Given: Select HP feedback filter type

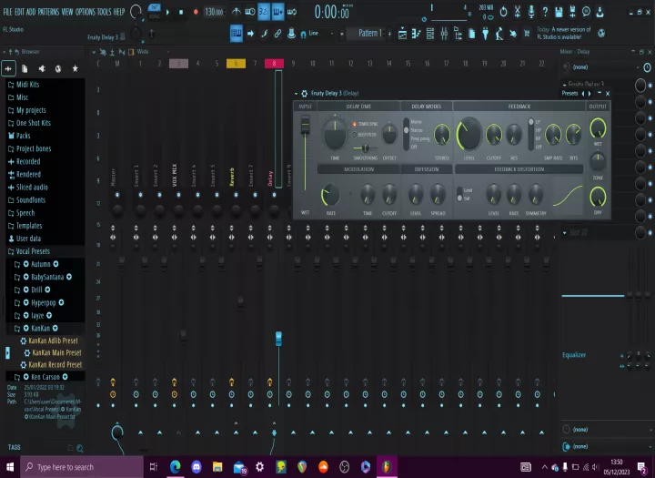Looking at the screenshot, I should pyautogui.click(x=538, y=130).
